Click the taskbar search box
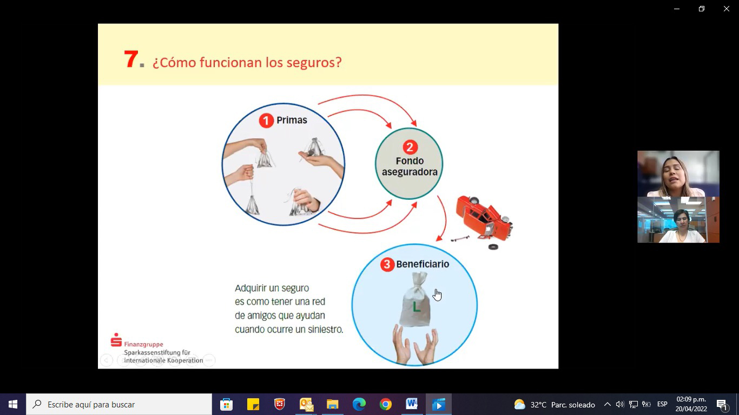This screenshot has width=739, height=415. pos(119,404)
